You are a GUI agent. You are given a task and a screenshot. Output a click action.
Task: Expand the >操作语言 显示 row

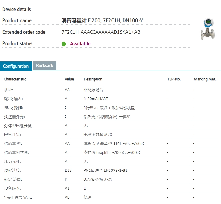pyautogui.click(x=18, y=197)
